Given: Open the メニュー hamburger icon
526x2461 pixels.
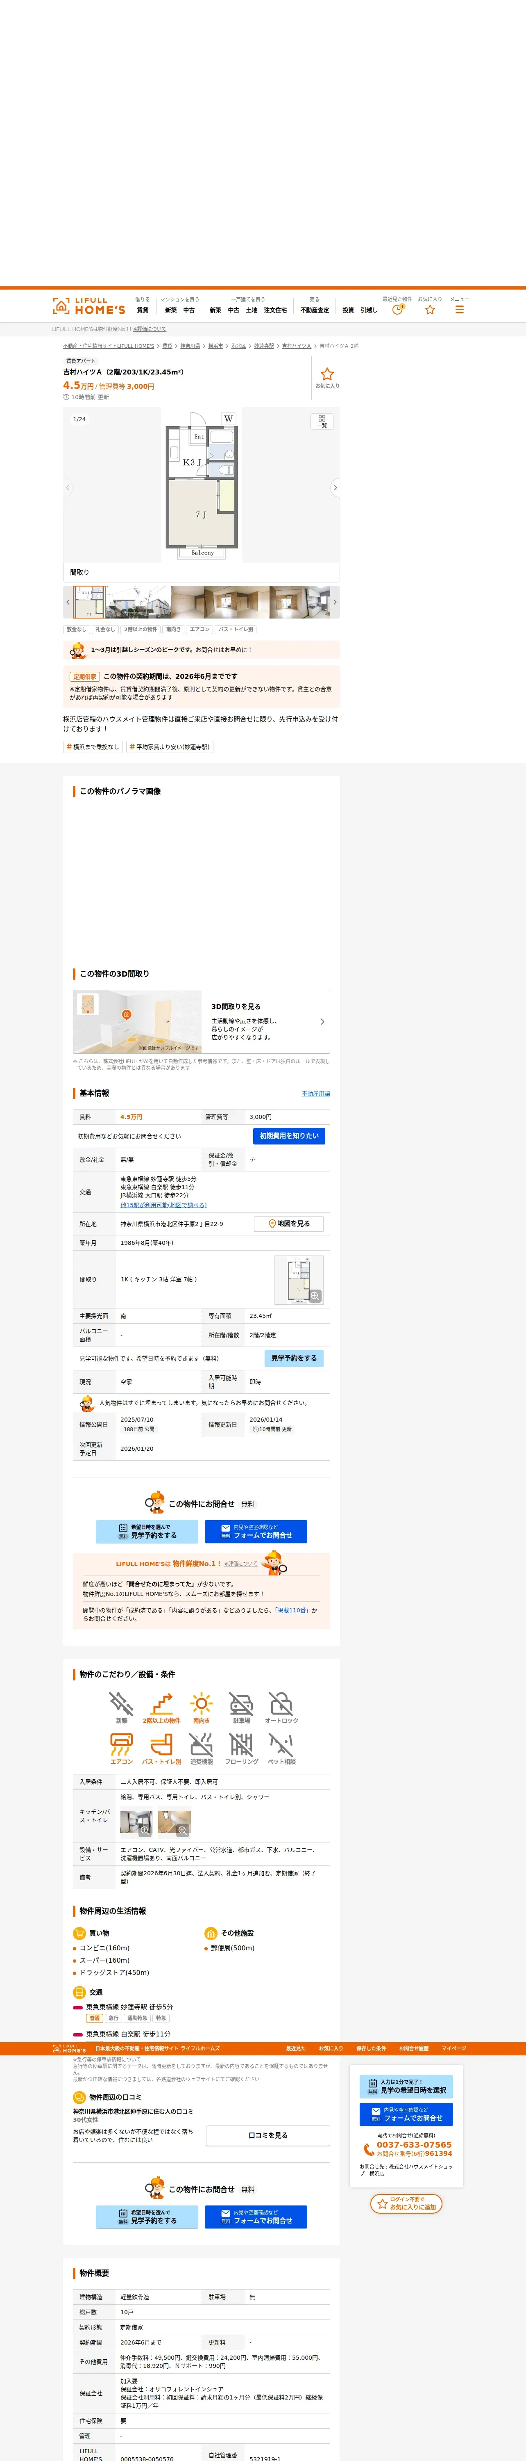Looking at the screenshot, I should pos(459,310).
